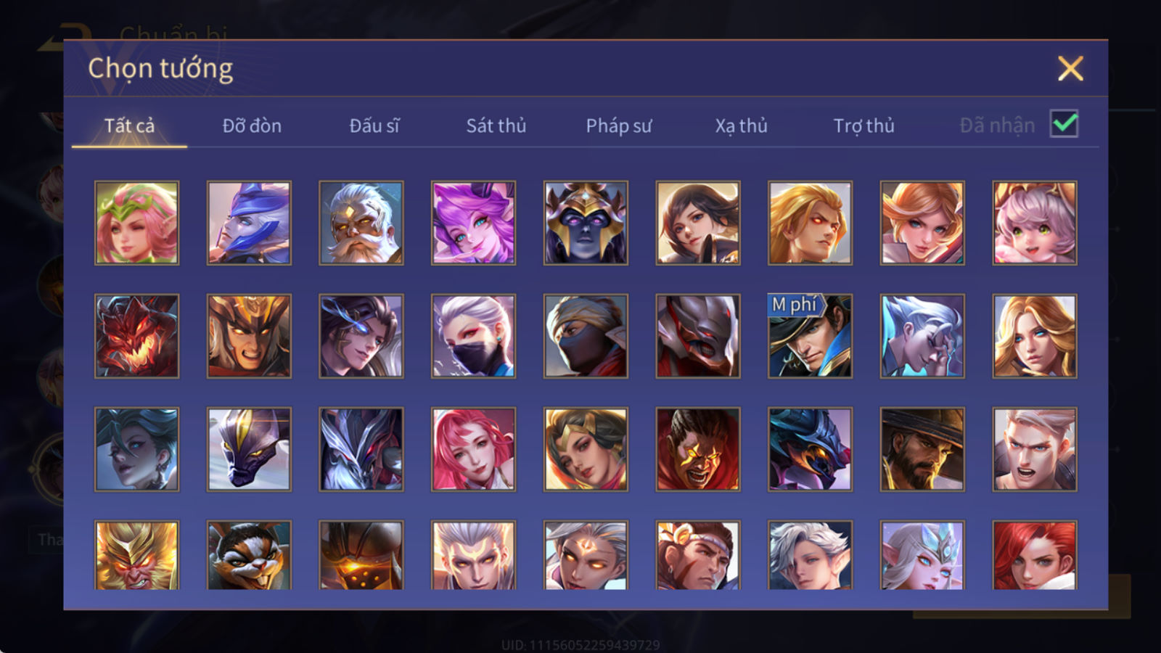Viewport: 1161px width, 653px height.
Task: Select the blonde woman hero with blue eyes
Action: point(1035,336)
